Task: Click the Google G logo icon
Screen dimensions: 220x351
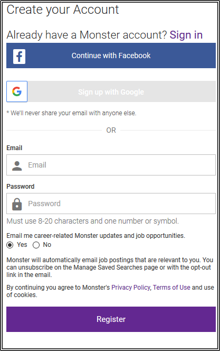Action: pyautogui.click(x=17, y=91)
